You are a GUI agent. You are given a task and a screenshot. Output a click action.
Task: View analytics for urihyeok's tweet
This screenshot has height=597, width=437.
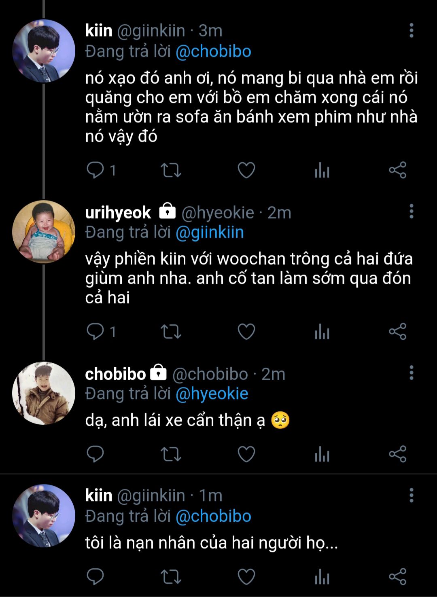322,332
